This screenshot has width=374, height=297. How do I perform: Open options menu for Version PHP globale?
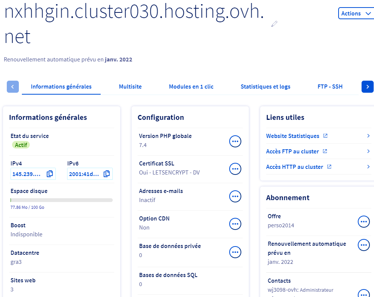[235, 141]
